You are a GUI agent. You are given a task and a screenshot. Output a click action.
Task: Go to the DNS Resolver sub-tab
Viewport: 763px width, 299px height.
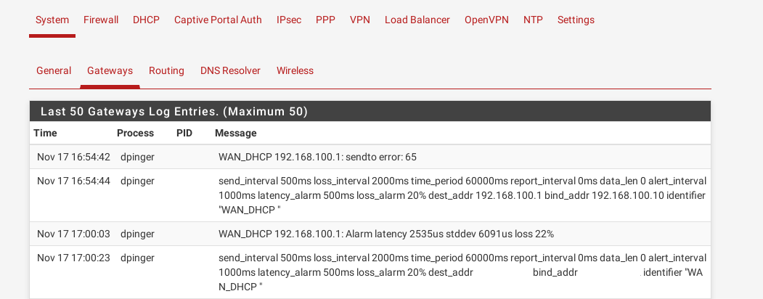coord(230,71)
